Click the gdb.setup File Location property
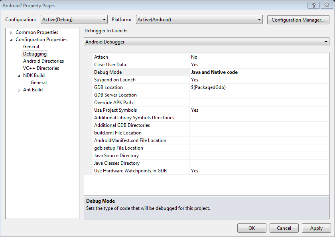 (x=118, y=148)
